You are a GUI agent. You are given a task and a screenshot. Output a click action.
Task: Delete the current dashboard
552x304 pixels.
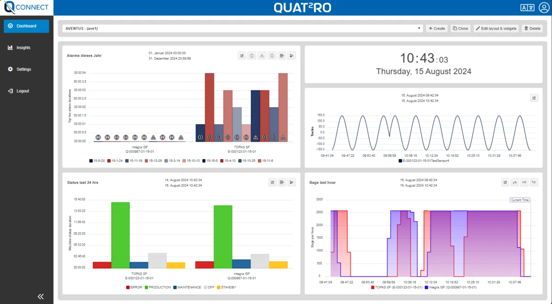click(x=532, y=29)
